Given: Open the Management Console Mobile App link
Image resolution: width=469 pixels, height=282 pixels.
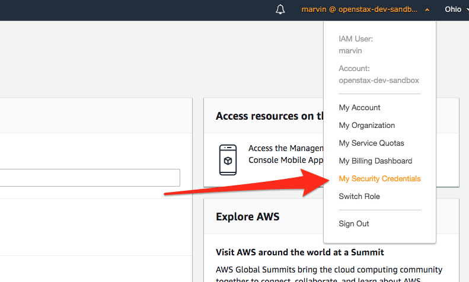Looking at the screenshot, I should (x=285, y=154).
